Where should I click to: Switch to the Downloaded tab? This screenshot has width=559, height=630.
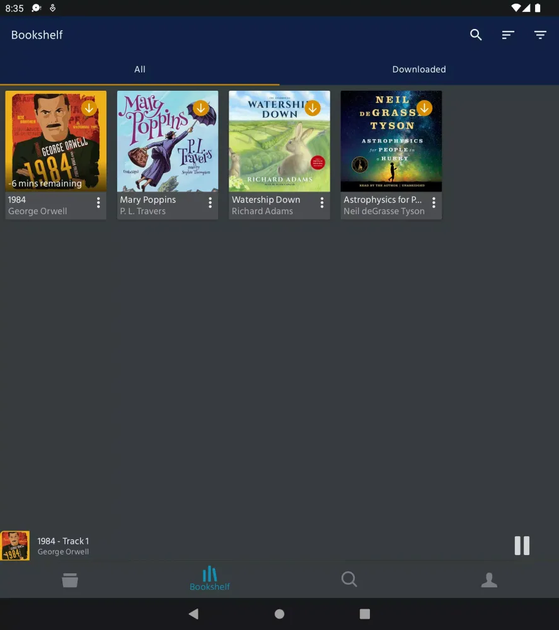[x=419, y=69]
